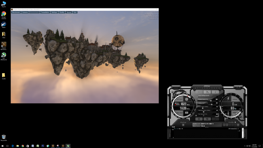The image size is (263, 148).
Task: Select Steam desktop shortcut
Action: [x=4, y=25]
